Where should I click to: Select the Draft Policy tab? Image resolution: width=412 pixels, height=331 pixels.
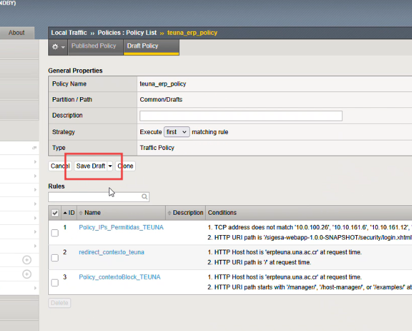click(x=143, y=46)
